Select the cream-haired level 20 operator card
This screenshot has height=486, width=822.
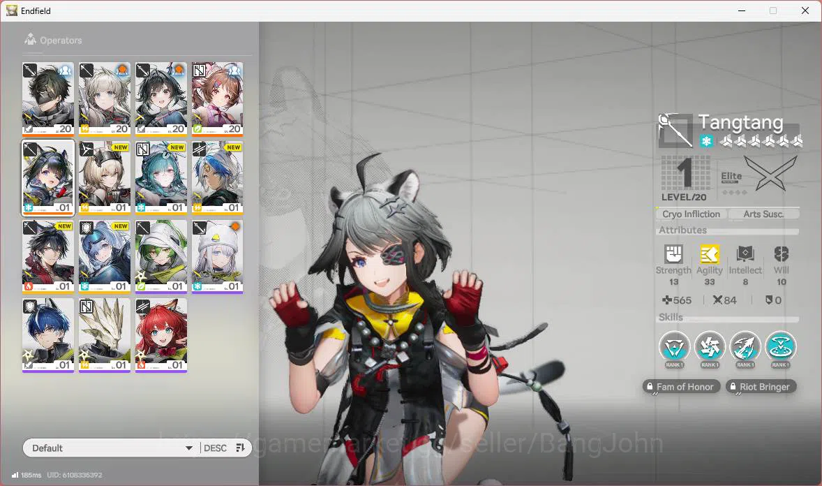click(x=105, y=98)
